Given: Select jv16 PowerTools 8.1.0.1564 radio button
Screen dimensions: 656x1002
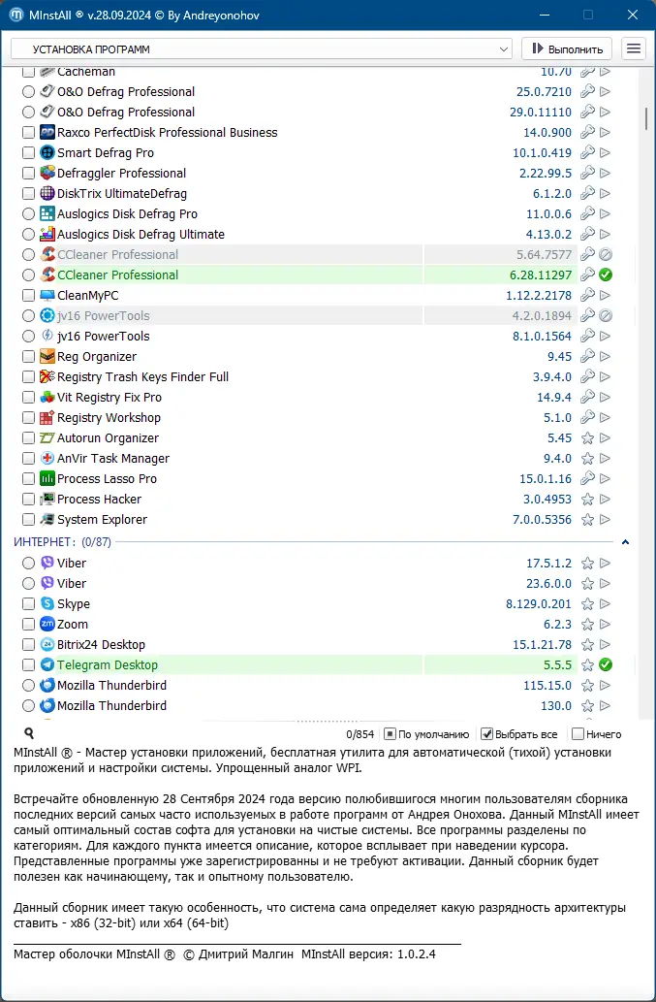Looking at the screenshot, I should click(x=28, y=337).
